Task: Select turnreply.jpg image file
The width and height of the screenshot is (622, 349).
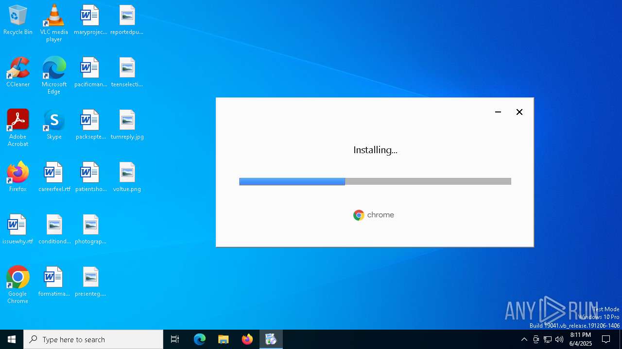Action: [127, 125]
